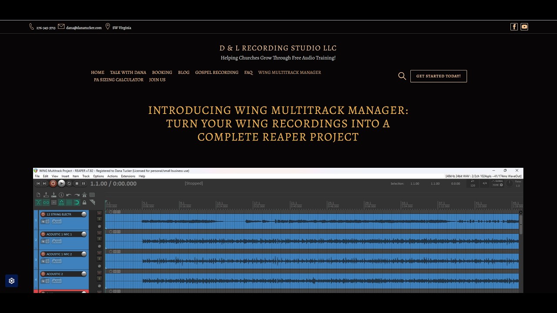Click the REAPER record button in transport
The height and width of the screenshot is (313, 557).
(x=53, y=183)
